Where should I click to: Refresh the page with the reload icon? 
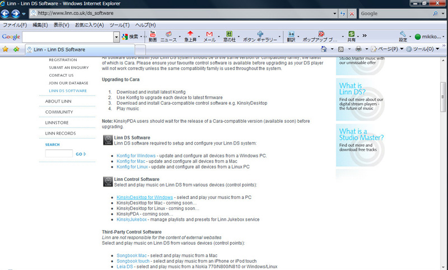[x=343, y=13]
